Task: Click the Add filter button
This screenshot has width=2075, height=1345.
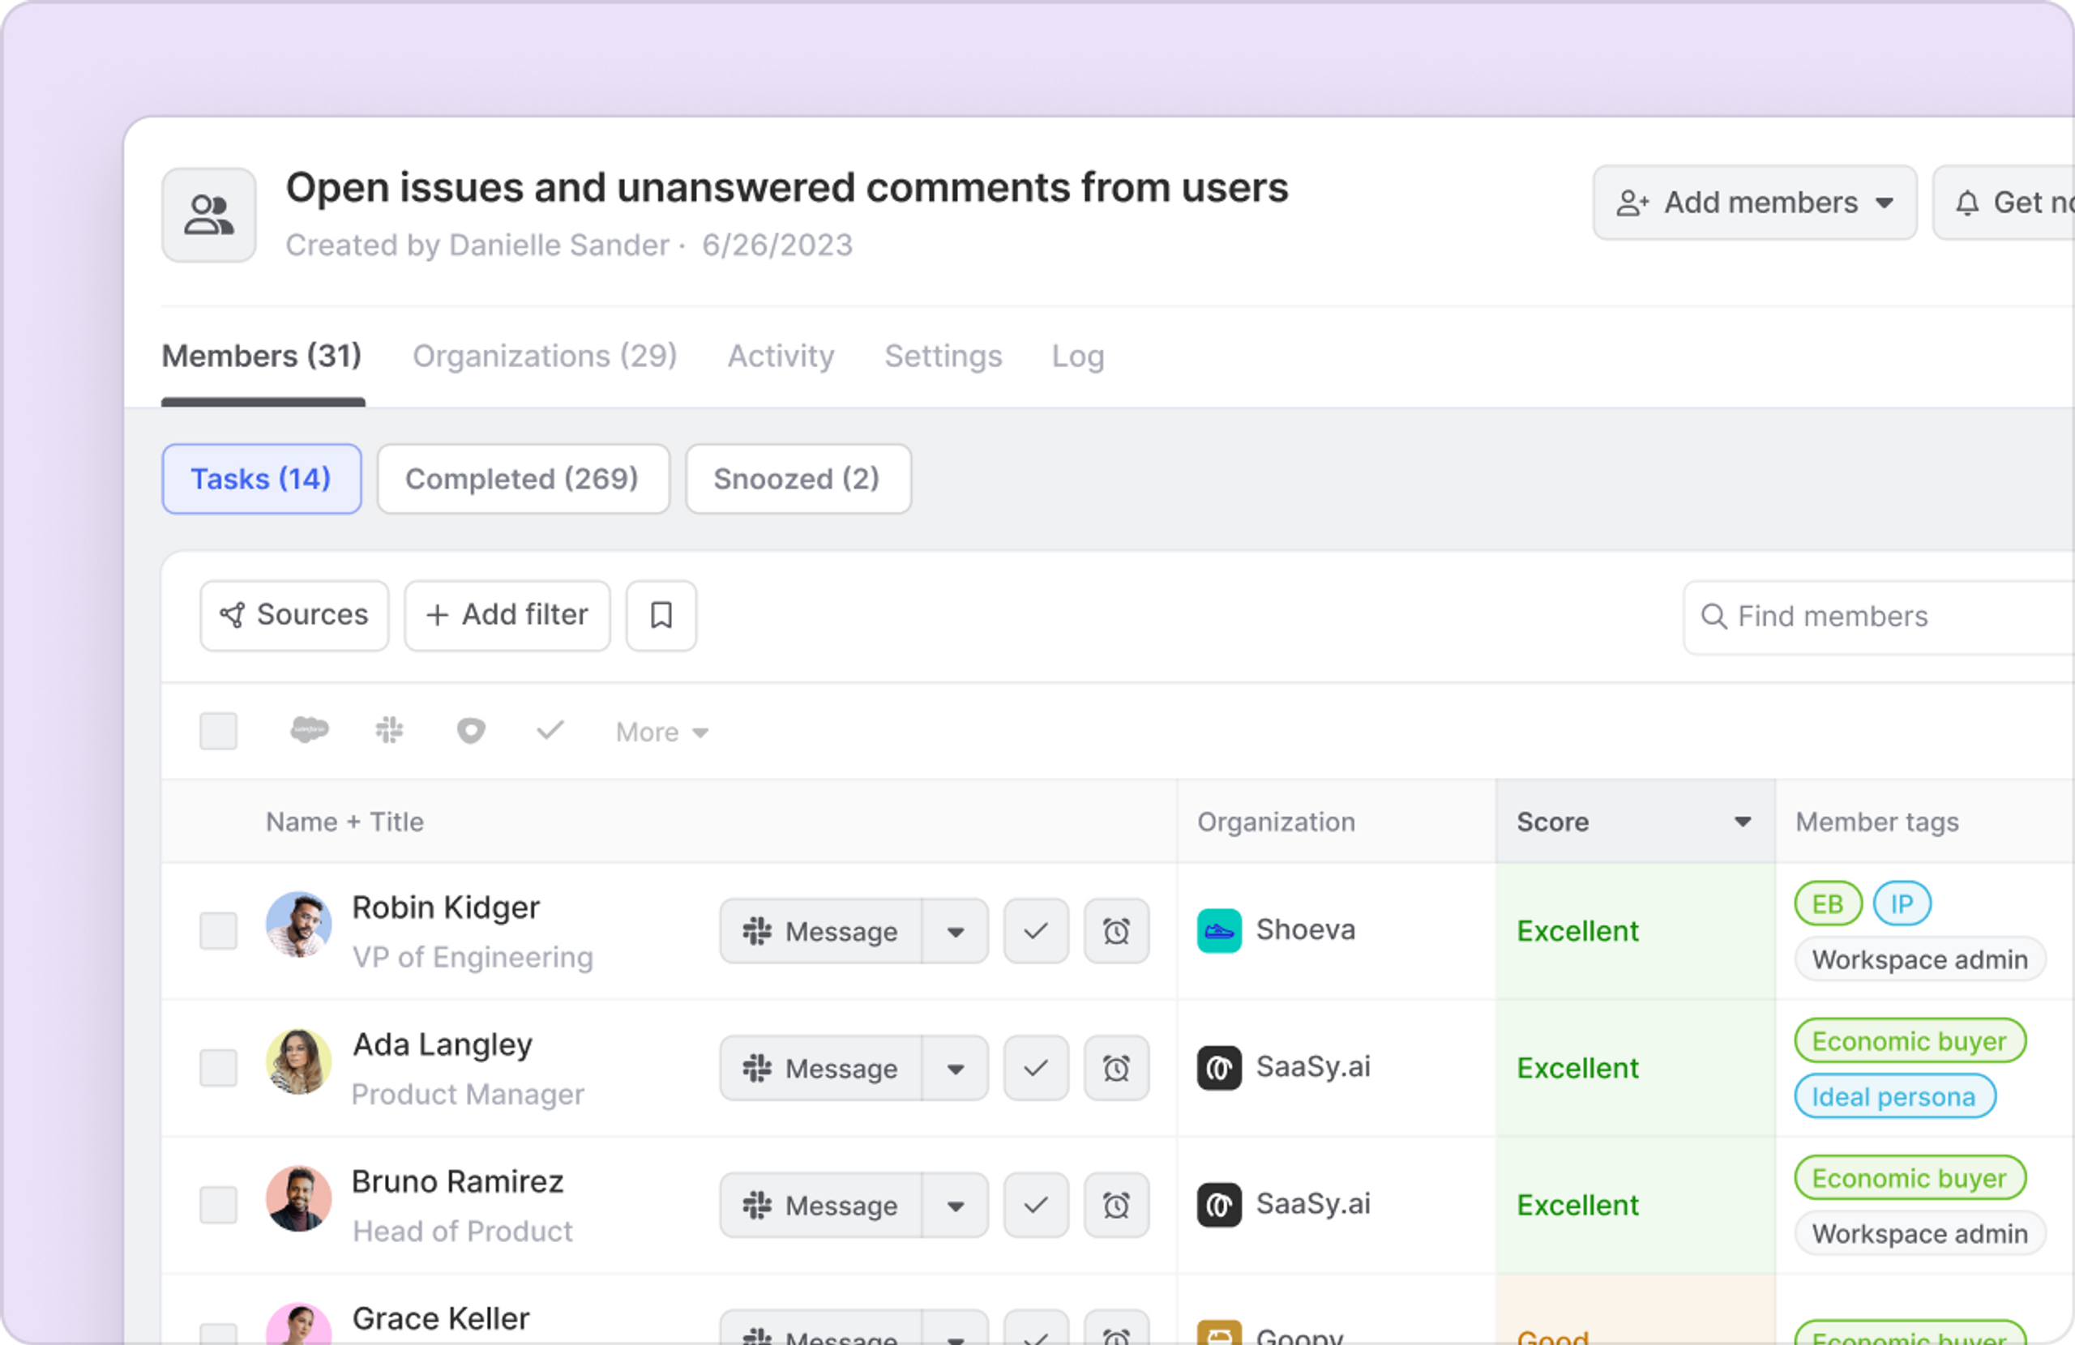Action: (x=507, y=616)
